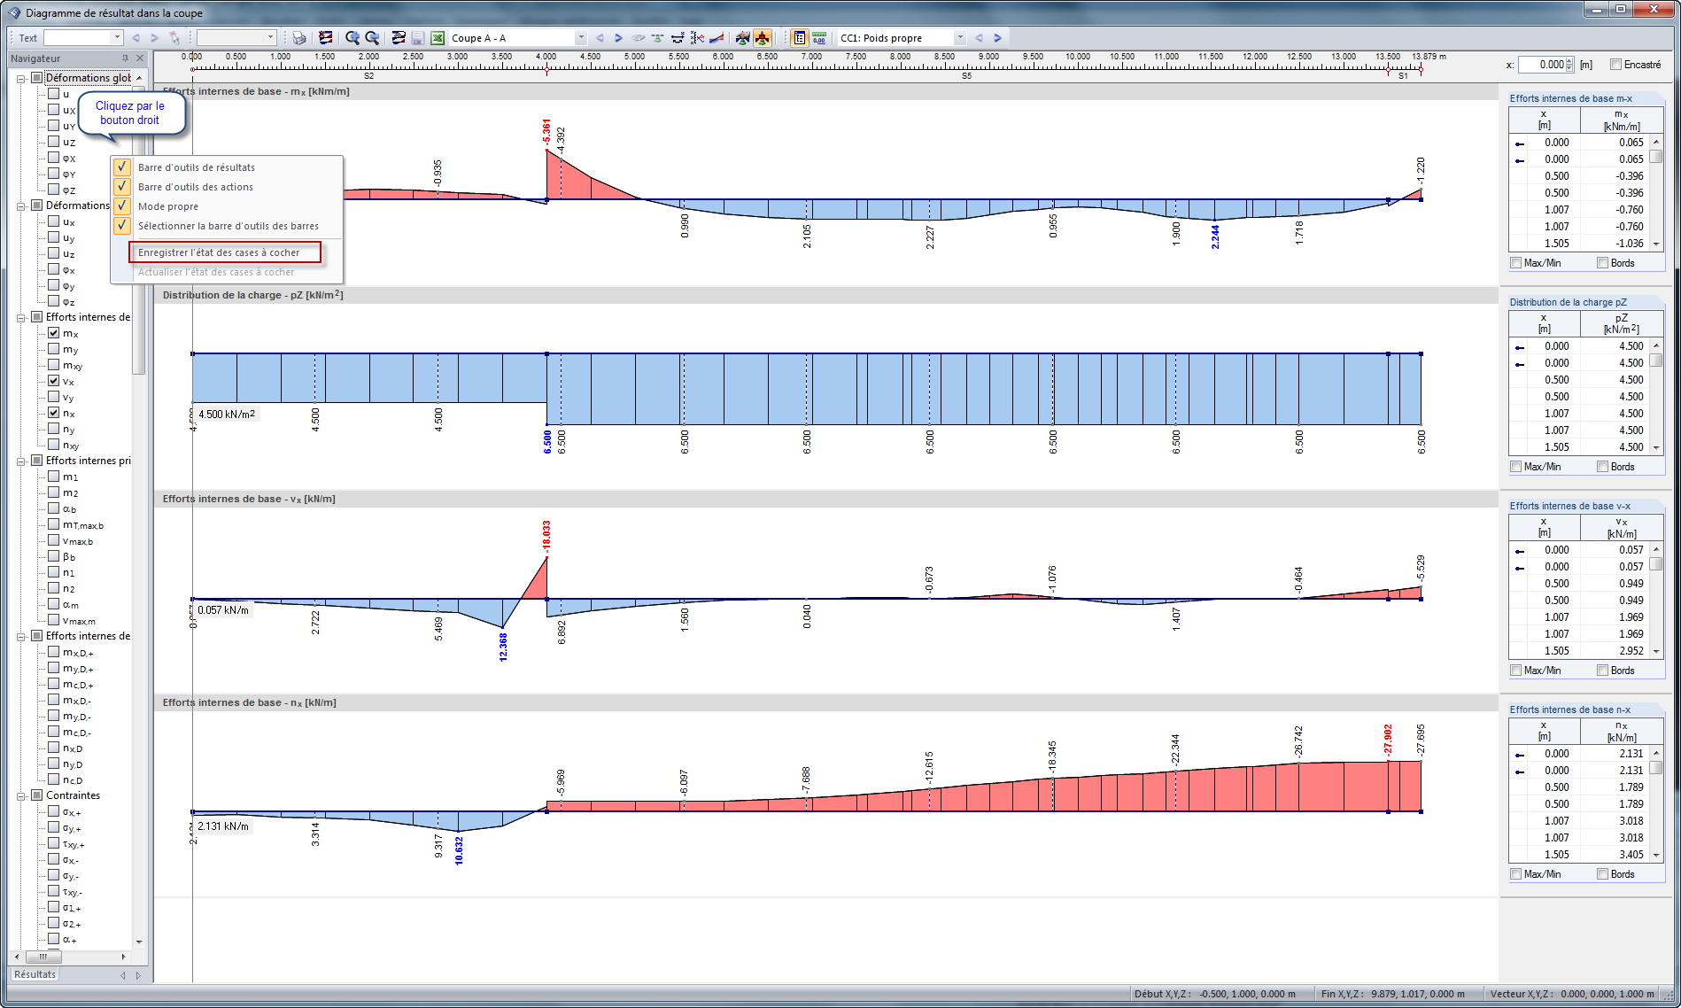Toggle Barre d'outils de résultats menu entry
The image size is (1681, 1008).
click(x=228, y=167)
